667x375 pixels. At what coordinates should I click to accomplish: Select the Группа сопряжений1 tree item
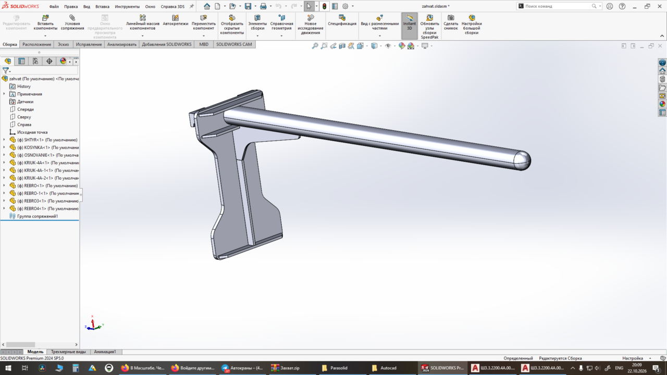[x=38, y=216]
